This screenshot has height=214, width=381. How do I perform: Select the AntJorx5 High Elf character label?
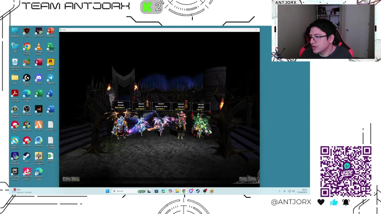(x=201, y=107)
